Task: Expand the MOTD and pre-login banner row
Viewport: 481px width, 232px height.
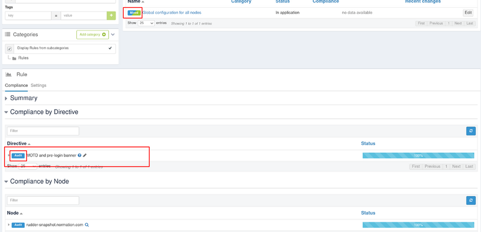Action: tap(8, 155)
